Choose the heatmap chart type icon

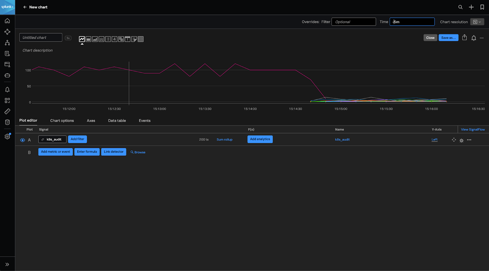click(x=121, y=39)
